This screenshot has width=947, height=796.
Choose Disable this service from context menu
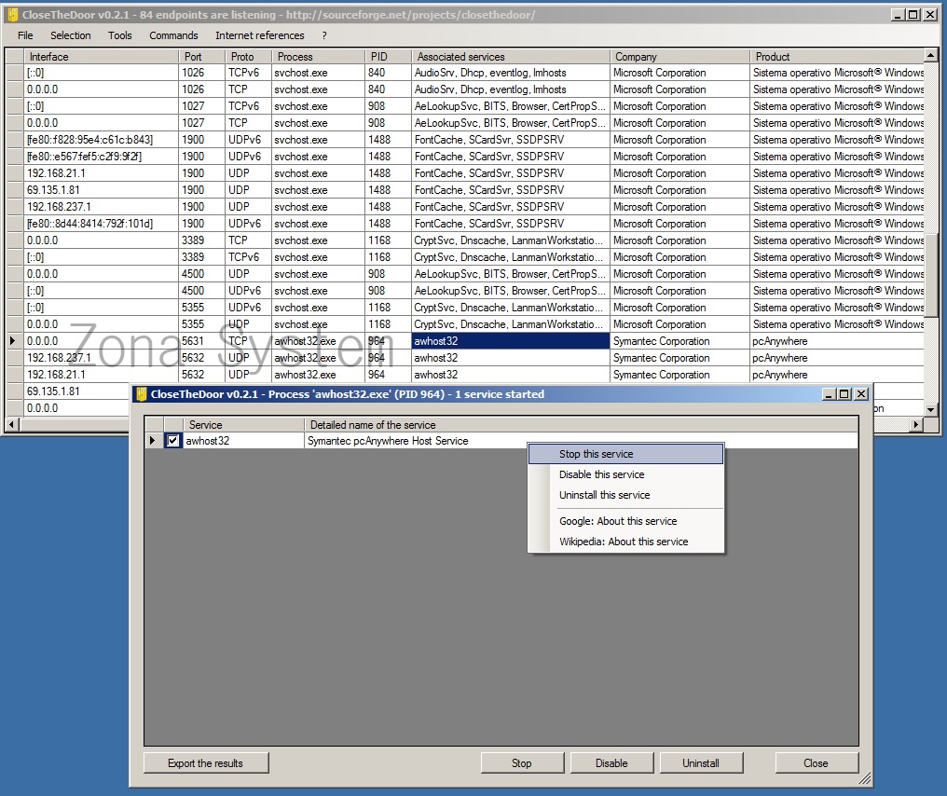pos(625,474)
